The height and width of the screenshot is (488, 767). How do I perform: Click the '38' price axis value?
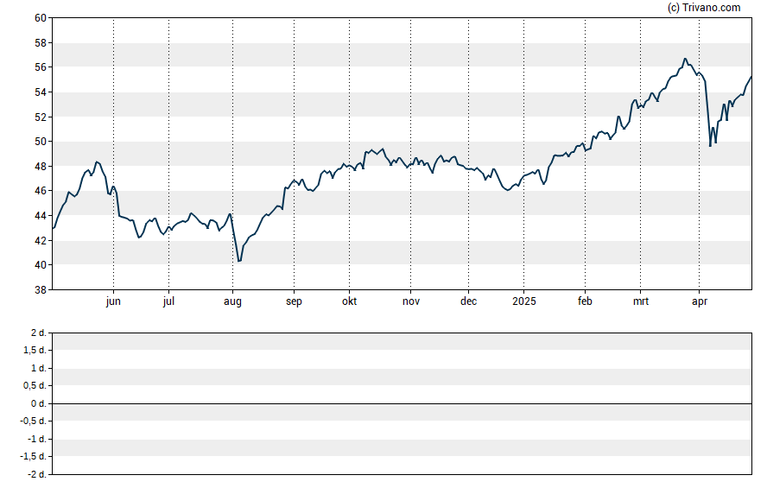(40, 290)
